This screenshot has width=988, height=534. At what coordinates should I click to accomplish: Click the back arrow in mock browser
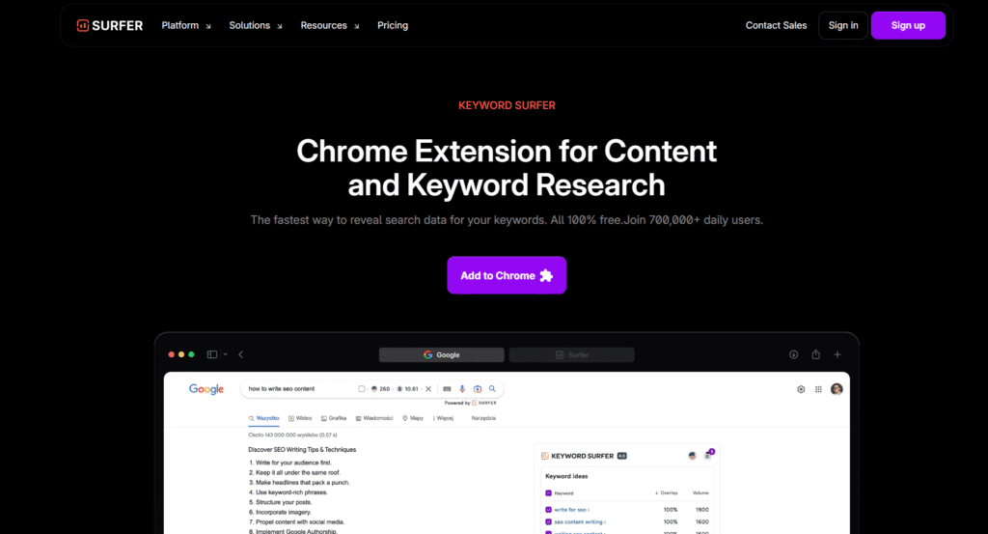pos(240,354)
